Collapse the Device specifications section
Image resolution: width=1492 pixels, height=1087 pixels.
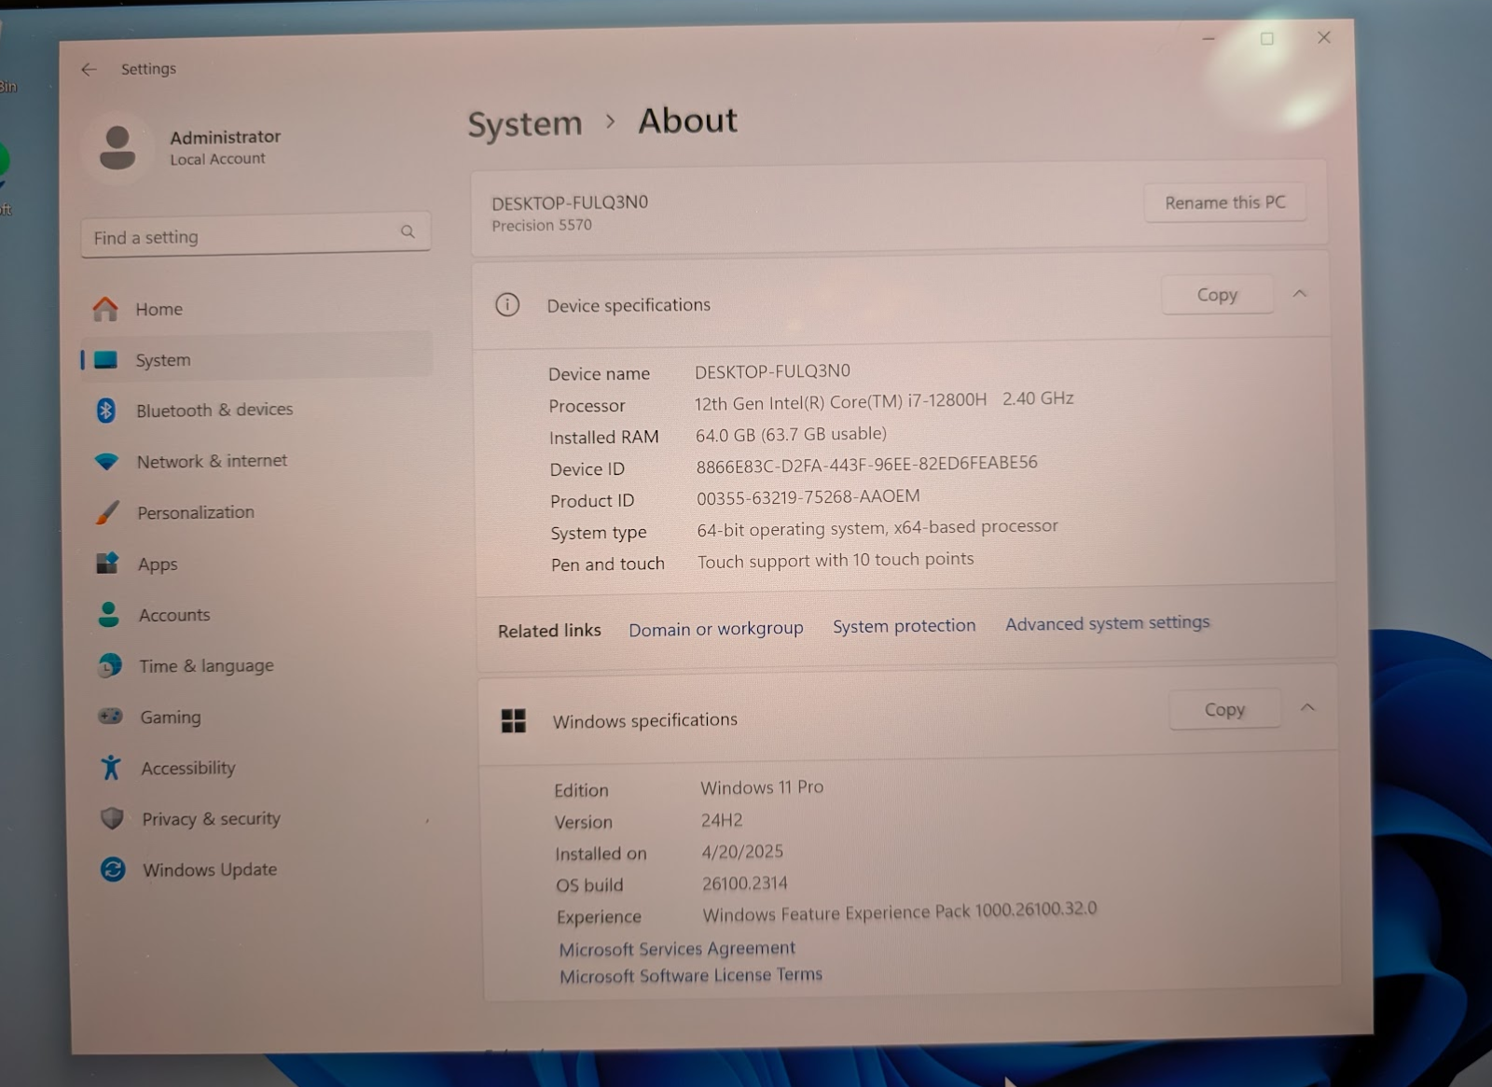[1300, 294]
